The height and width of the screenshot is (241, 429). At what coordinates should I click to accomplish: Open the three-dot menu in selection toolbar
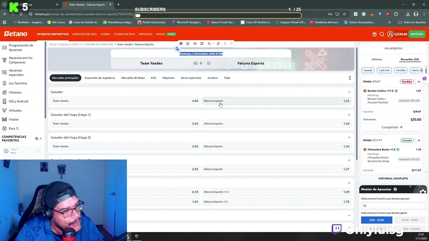[225, 44]
